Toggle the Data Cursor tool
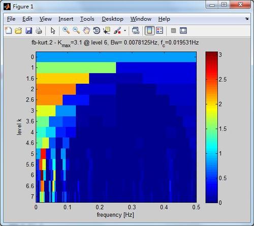 tap(107, 30)
